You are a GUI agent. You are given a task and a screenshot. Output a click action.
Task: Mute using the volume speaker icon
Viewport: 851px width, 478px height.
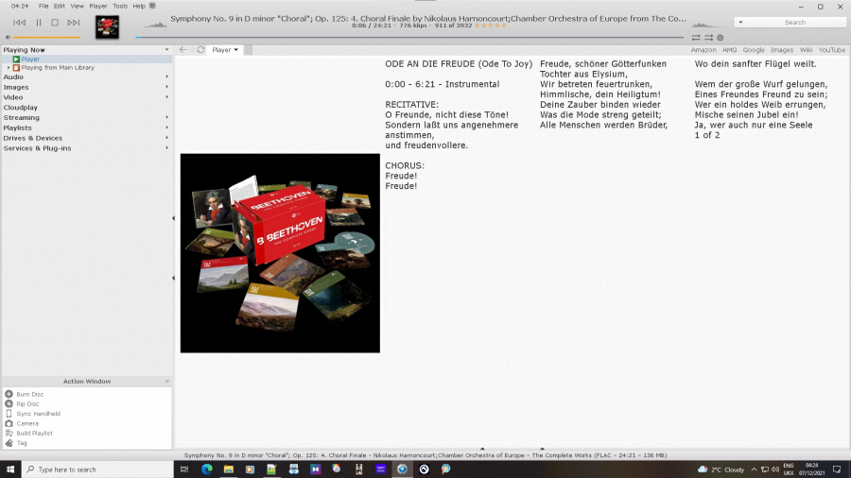point(8,38)
